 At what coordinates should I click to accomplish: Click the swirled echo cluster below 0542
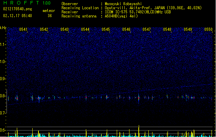(39, 98)
